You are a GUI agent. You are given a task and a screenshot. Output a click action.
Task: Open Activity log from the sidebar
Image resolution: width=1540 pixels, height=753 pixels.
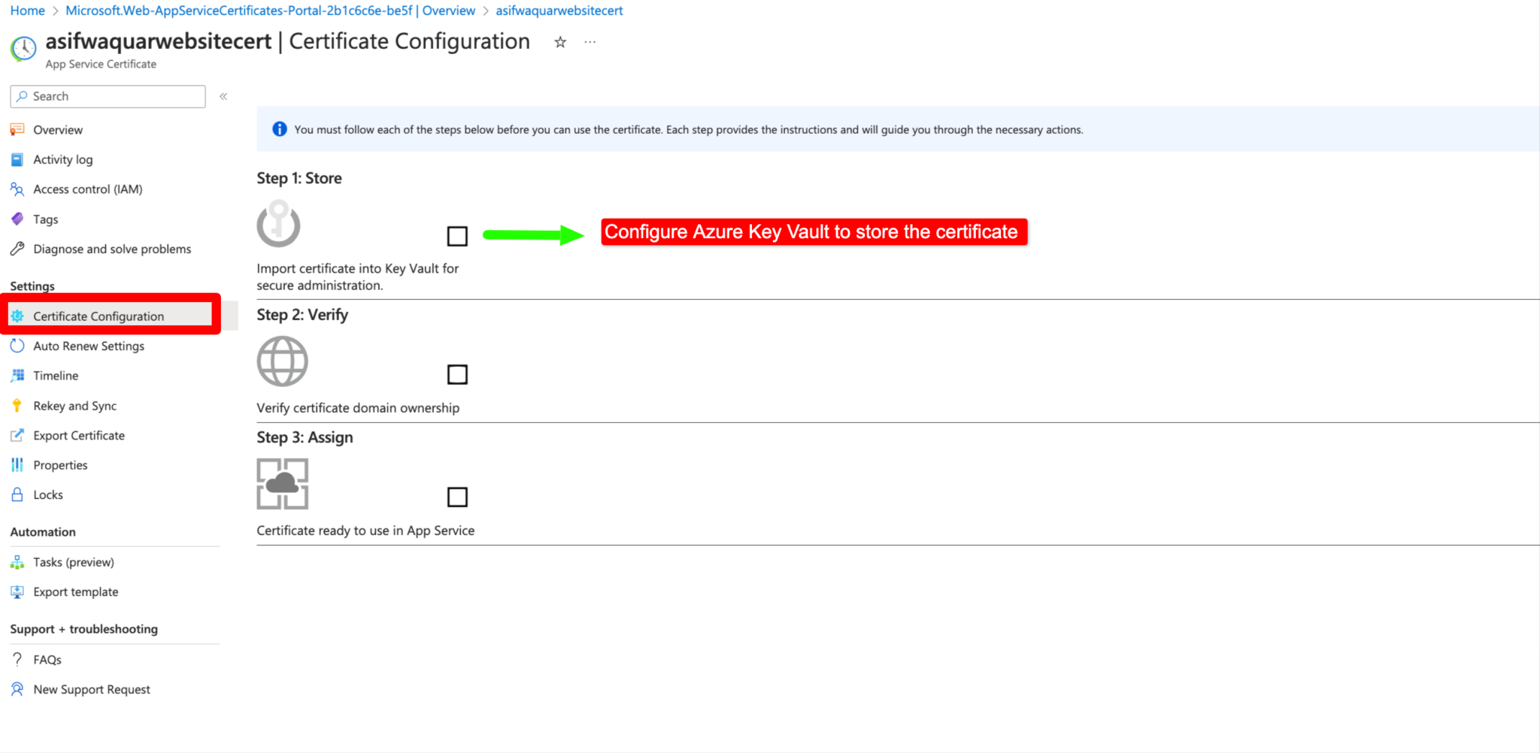click(x=62, y=159)
